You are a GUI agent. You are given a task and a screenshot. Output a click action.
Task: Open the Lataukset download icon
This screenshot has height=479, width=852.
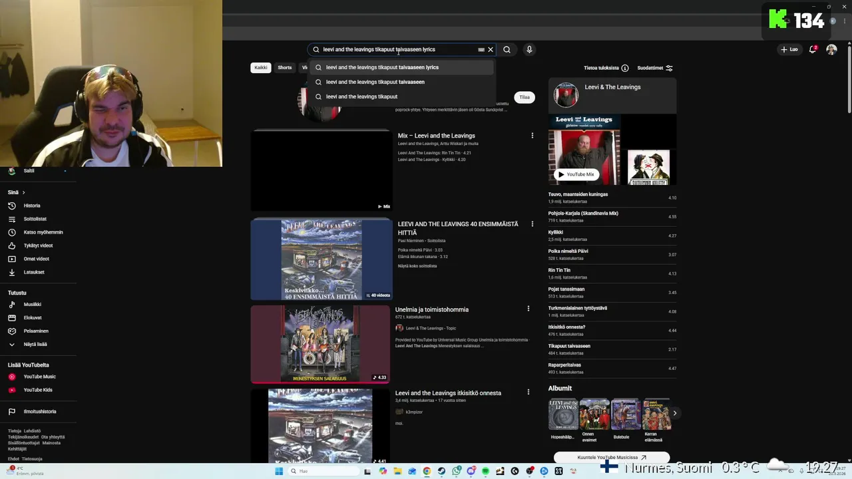click(x=11, y=272)
